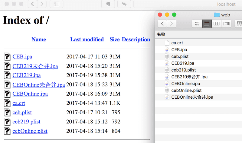Click unknown-file icon beside ca.crt link
242x143 pixels.
(7, 103)
